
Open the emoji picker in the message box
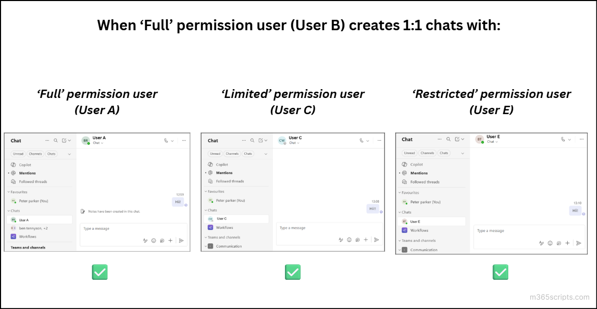pyautogui.click(x=153, y=241)
